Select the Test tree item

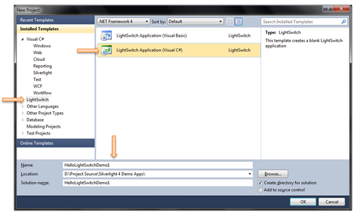[37, 79]
